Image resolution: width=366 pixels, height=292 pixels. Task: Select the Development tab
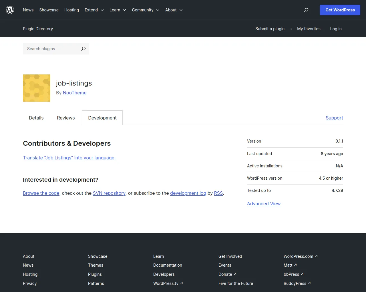[102, 118]
